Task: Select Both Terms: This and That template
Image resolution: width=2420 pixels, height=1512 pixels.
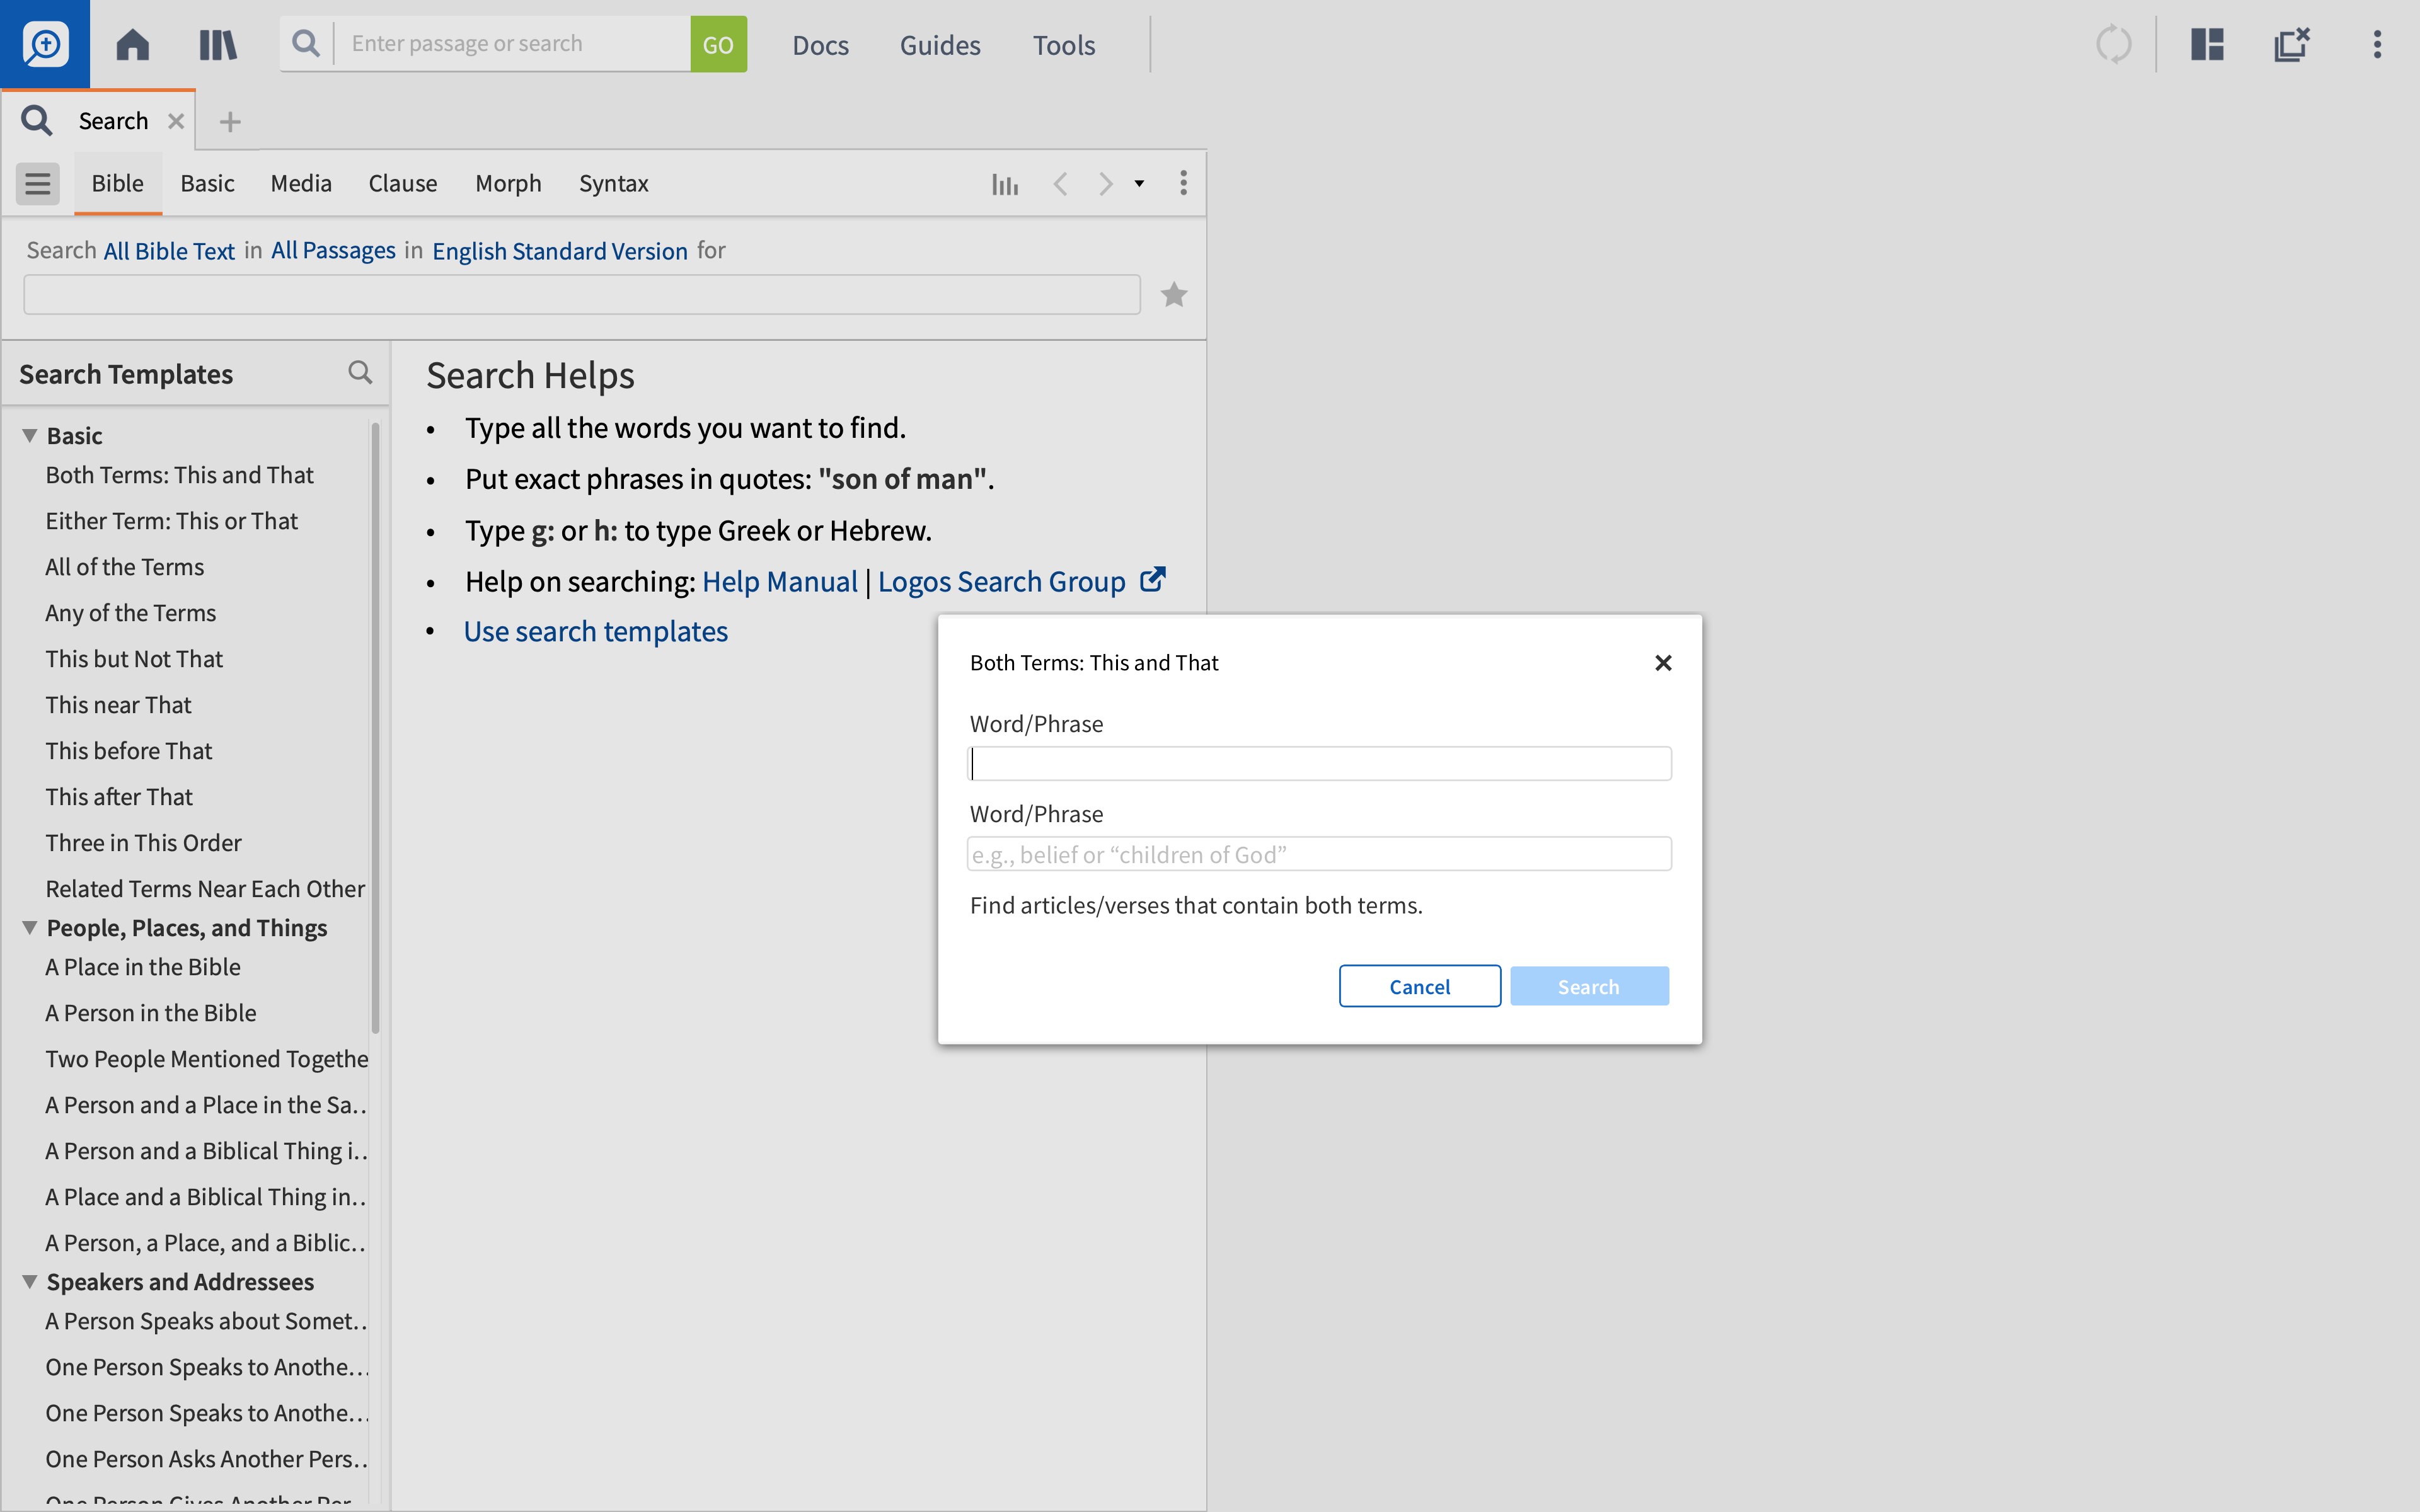Action: pos(180,475)
